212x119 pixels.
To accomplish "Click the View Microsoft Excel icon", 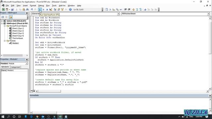I will point(3,10).
